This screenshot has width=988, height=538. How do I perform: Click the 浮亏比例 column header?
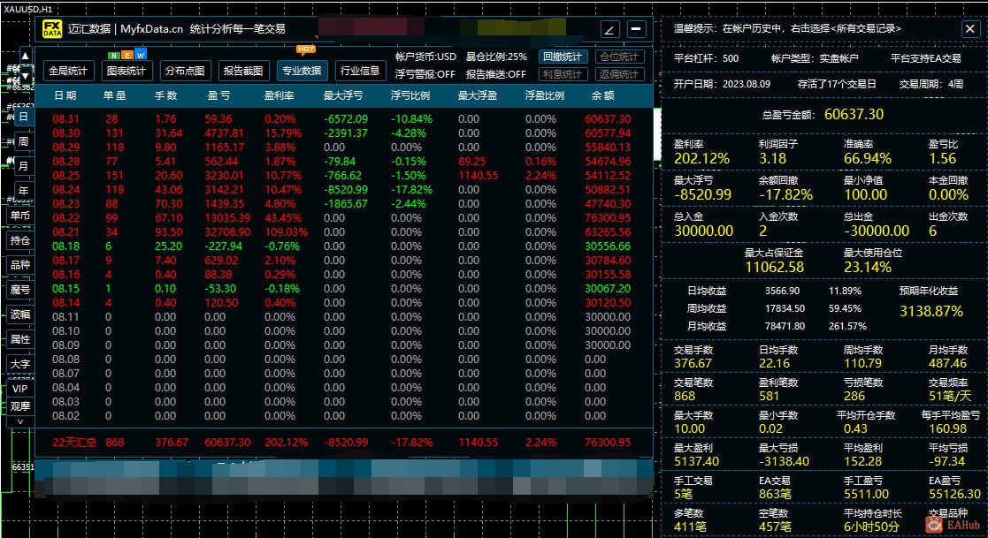(410, 95)
